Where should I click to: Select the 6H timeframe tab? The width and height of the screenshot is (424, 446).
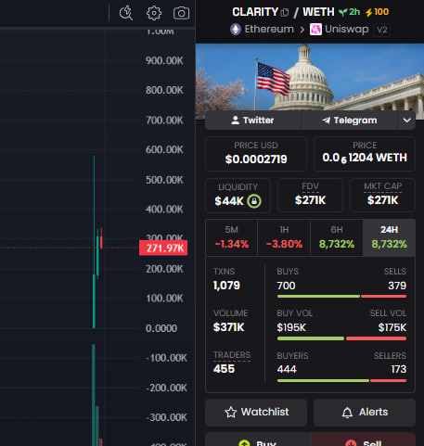(x=337, y=237)
